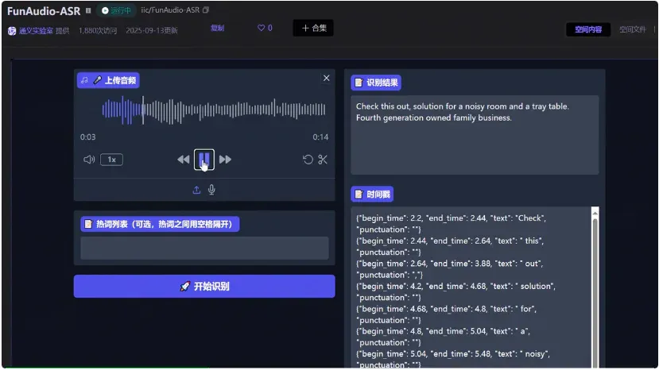Click the 1,880次访问 visit count
Screen dimensions: 659x370
pos(98,31)
